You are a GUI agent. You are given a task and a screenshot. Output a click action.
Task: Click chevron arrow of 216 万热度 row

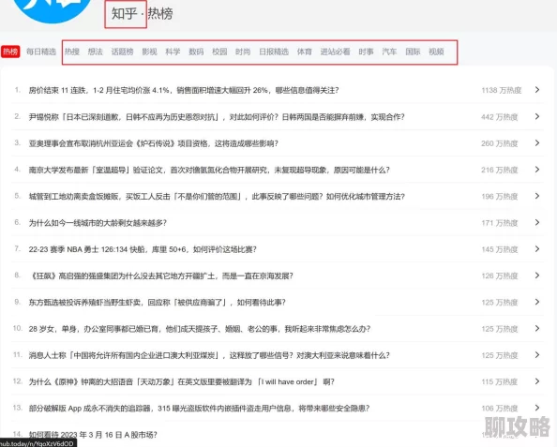(537, 170)
